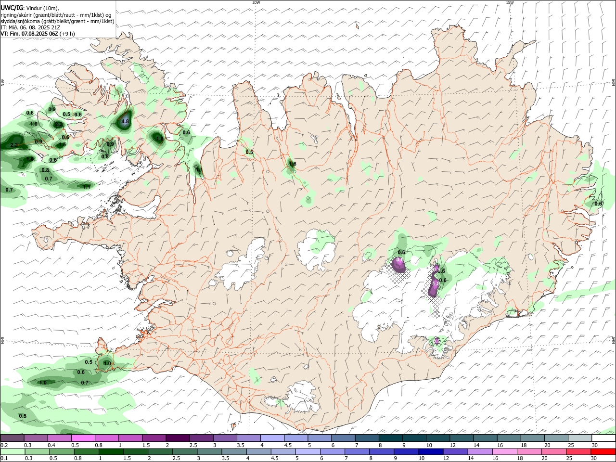Click the '0.1' label on the rain scale
The height and width of the screenshot is (462, 616).
click(4, 458)
